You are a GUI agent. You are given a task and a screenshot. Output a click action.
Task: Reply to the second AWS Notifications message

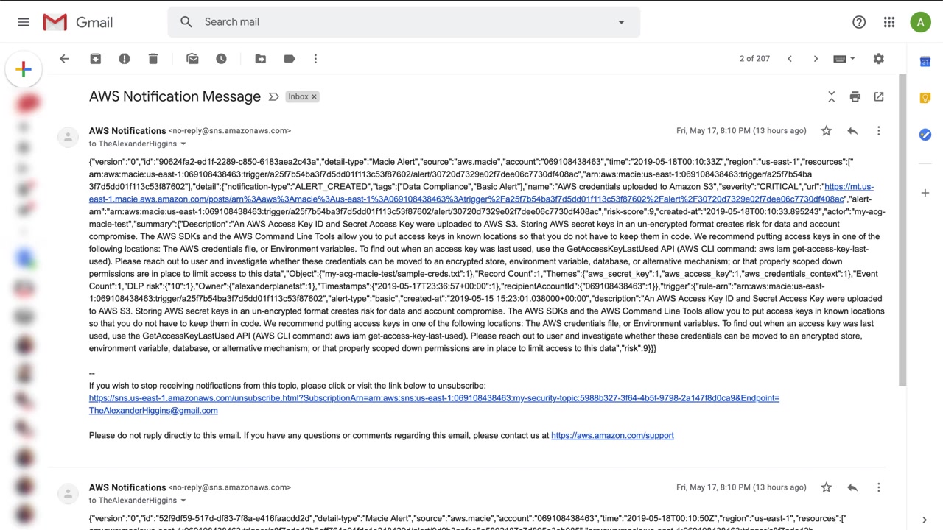click(x=852, y=487)
